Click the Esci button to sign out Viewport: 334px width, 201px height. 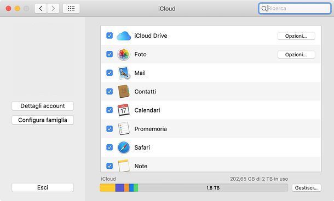[x=43, y=187]
